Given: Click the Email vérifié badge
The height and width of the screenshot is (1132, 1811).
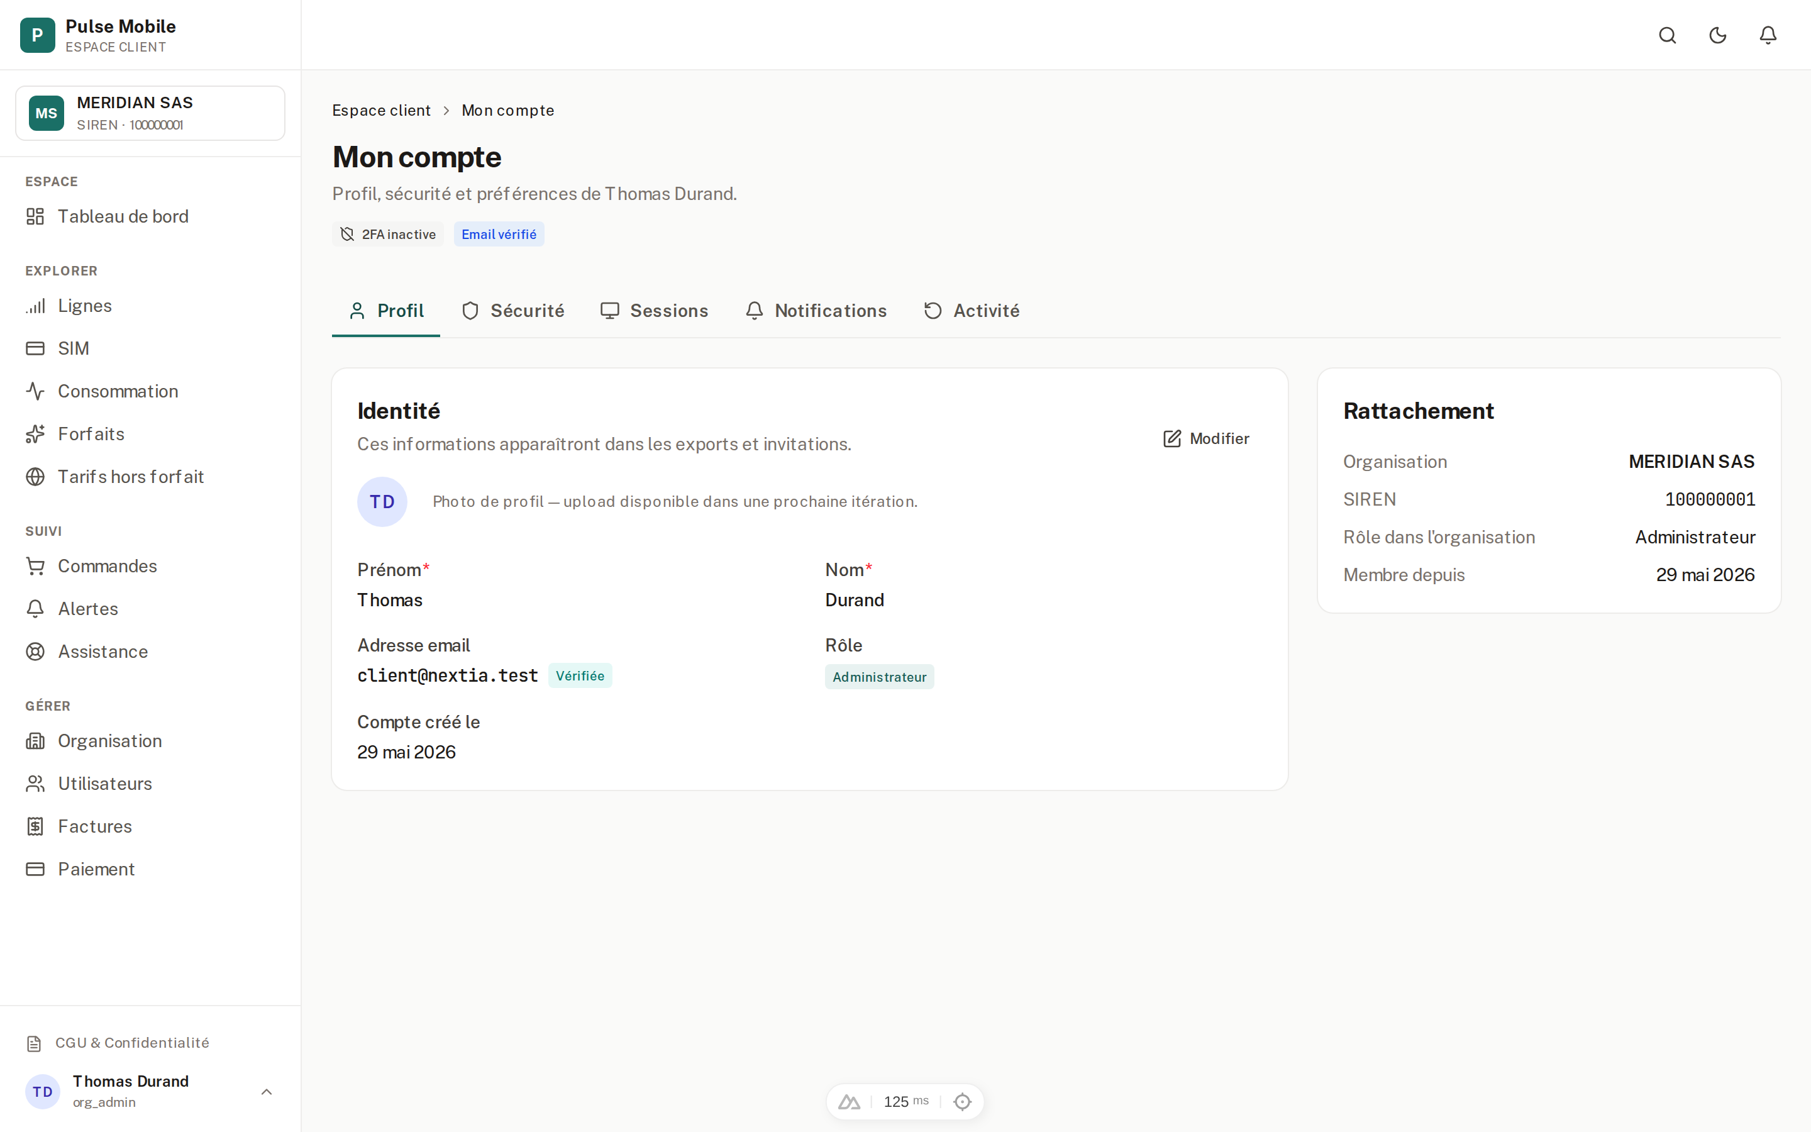Looking at the screenshot, I should tap(499, 235).
